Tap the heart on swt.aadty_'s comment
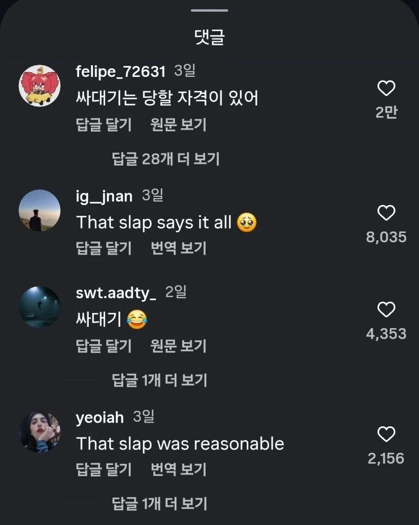This screenshot has height=525, width=419. tap(386, 310)
